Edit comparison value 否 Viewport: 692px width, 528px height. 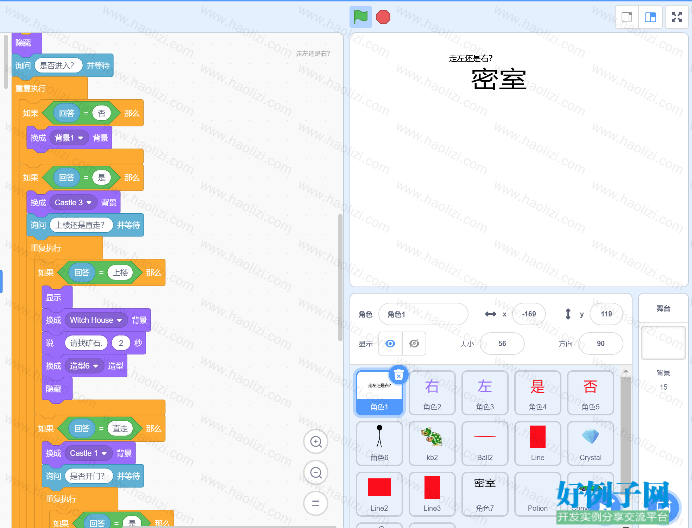click(x=102, y=113)
